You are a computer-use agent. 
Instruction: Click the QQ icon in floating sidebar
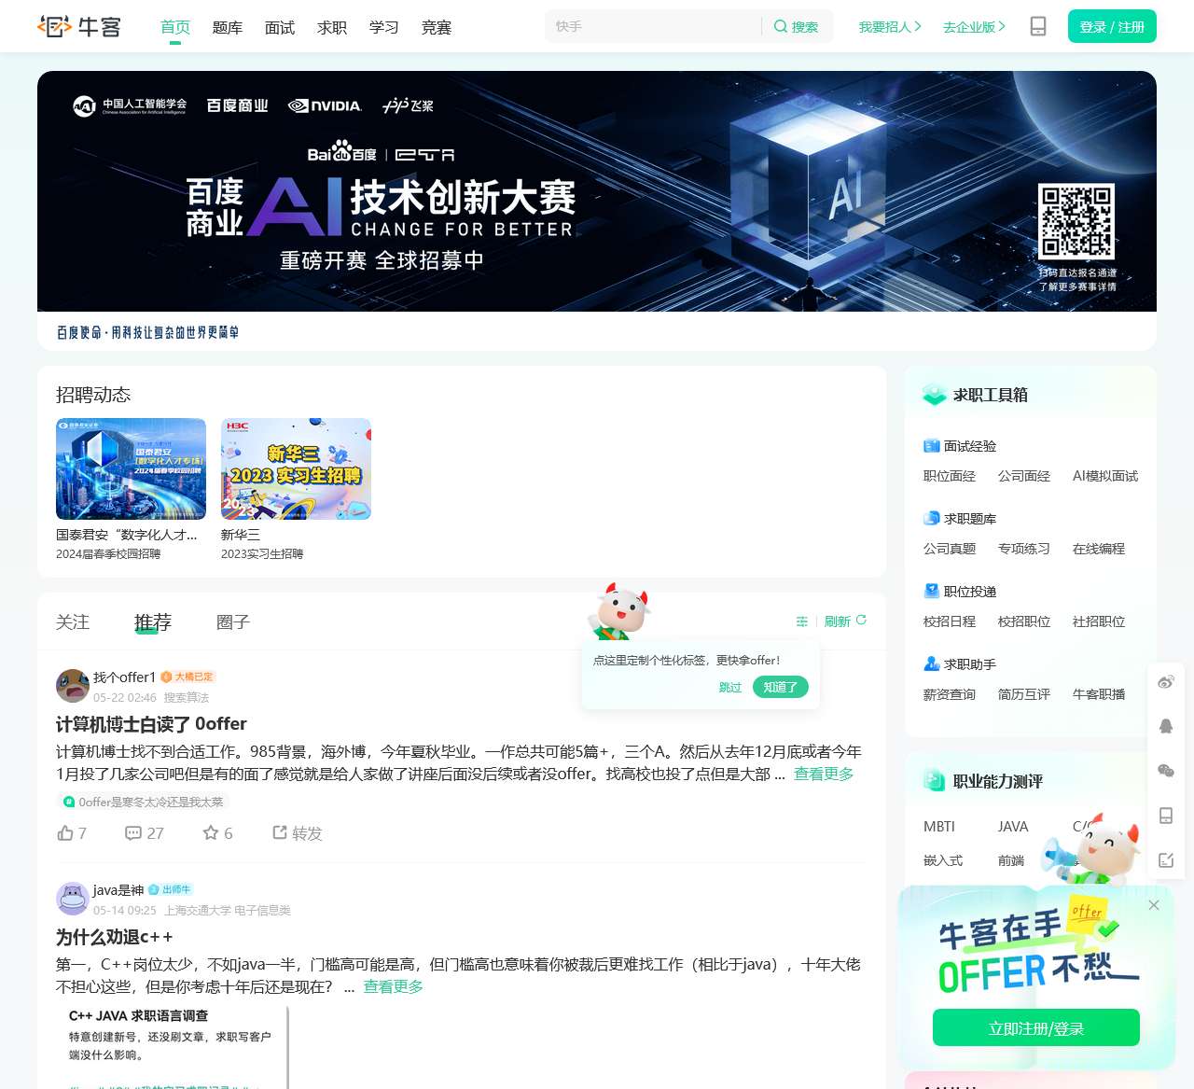point(1166,726)
